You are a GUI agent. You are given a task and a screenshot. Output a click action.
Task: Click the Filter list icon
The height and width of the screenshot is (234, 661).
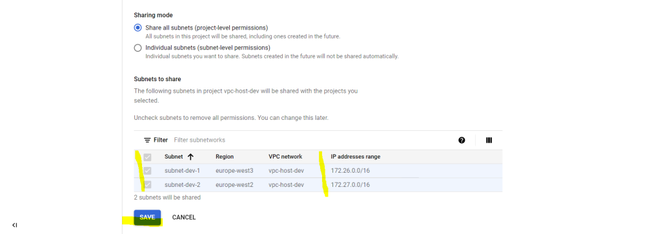click(x=147, y=140)
